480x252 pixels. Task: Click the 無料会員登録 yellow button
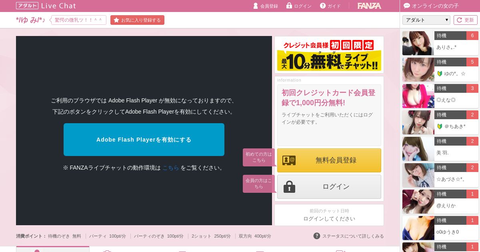point(329,160)
